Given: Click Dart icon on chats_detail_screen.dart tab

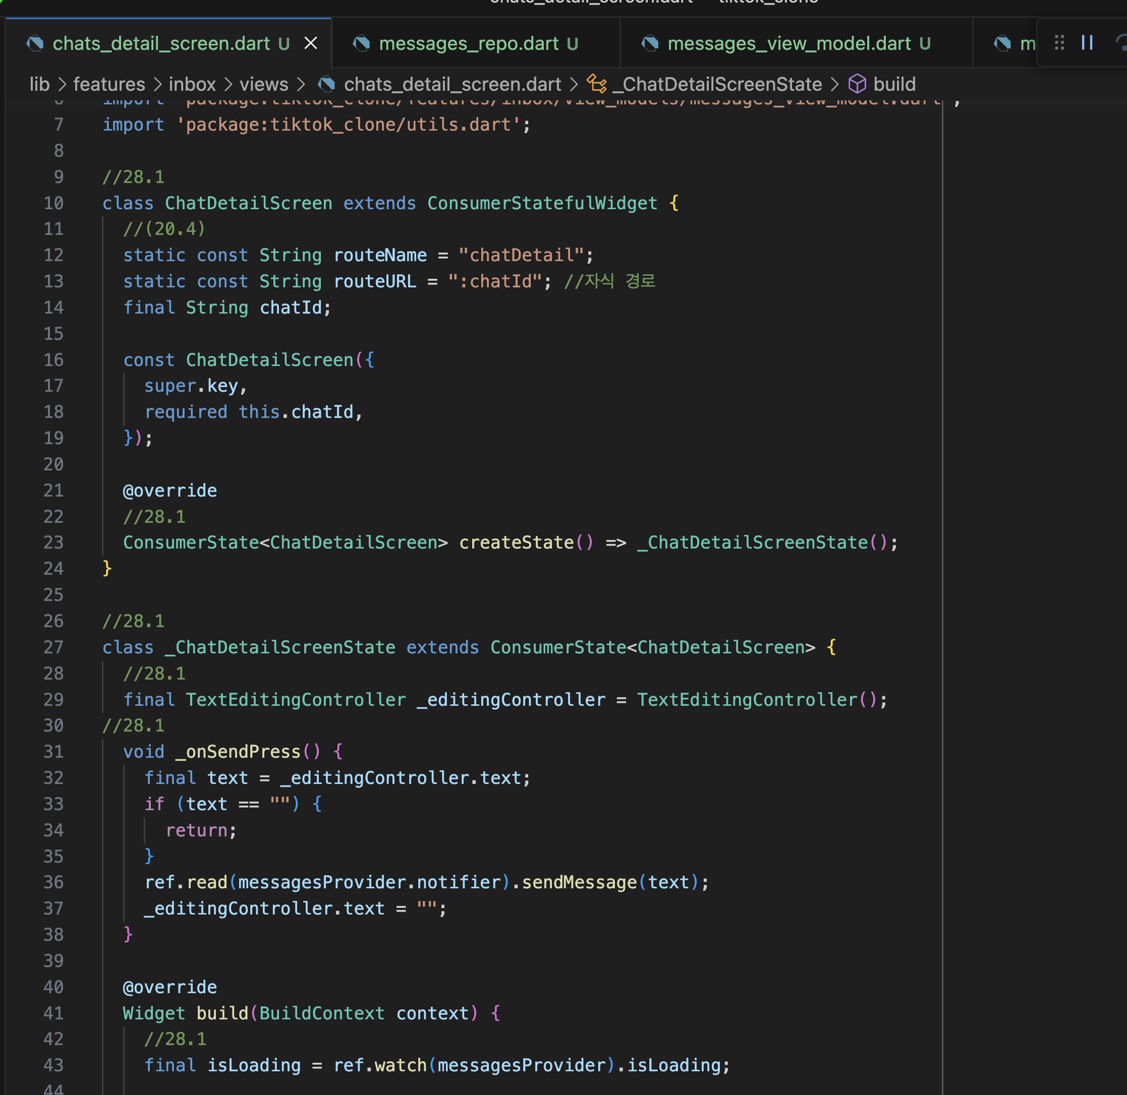Looking at the screenshot, I should pyautogui.click(x=35, y=44).
